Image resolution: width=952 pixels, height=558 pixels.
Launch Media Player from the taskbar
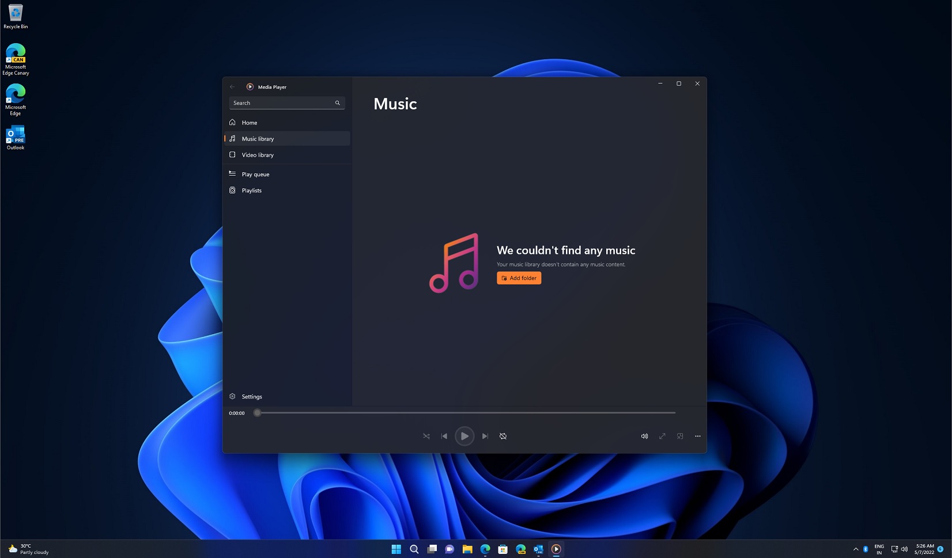click(556, 549)
